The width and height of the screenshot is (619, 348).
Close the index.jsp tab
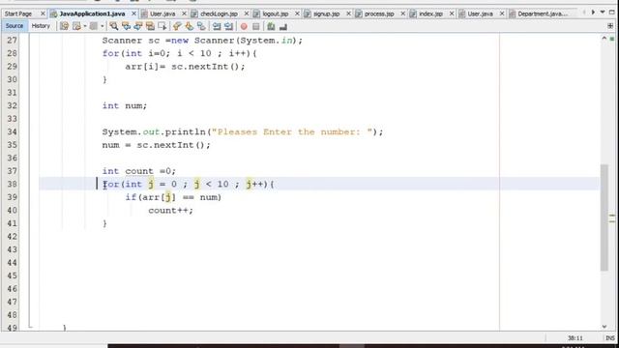452,14
